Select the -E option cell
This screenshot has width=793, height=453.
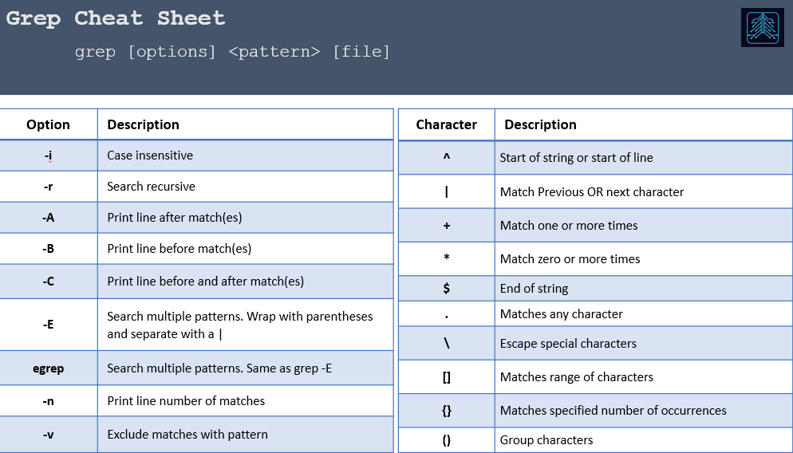tap(48, 325)
